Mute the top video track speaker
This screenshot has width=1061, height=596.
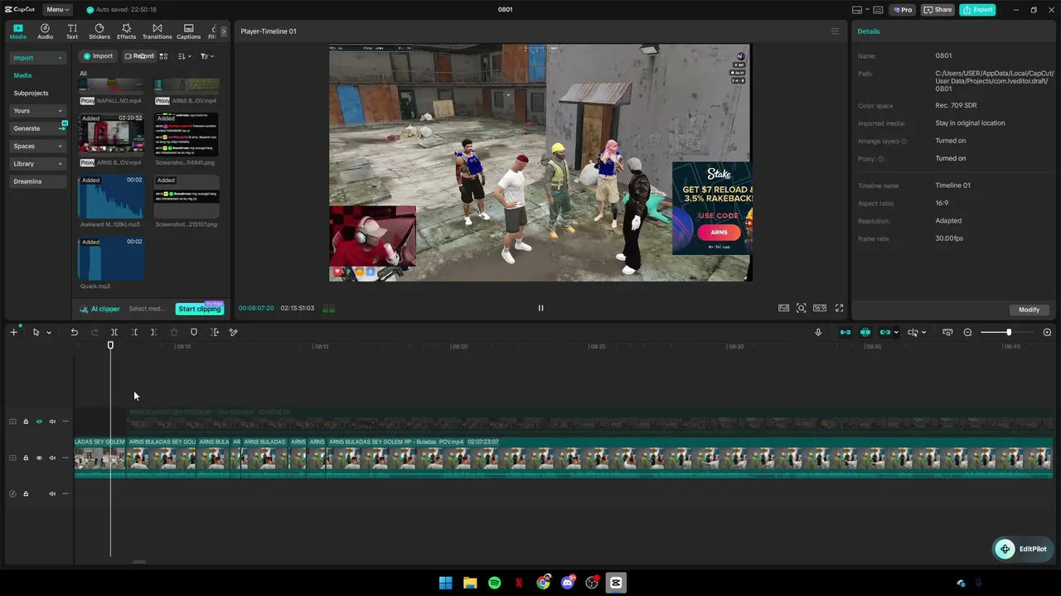52,421
